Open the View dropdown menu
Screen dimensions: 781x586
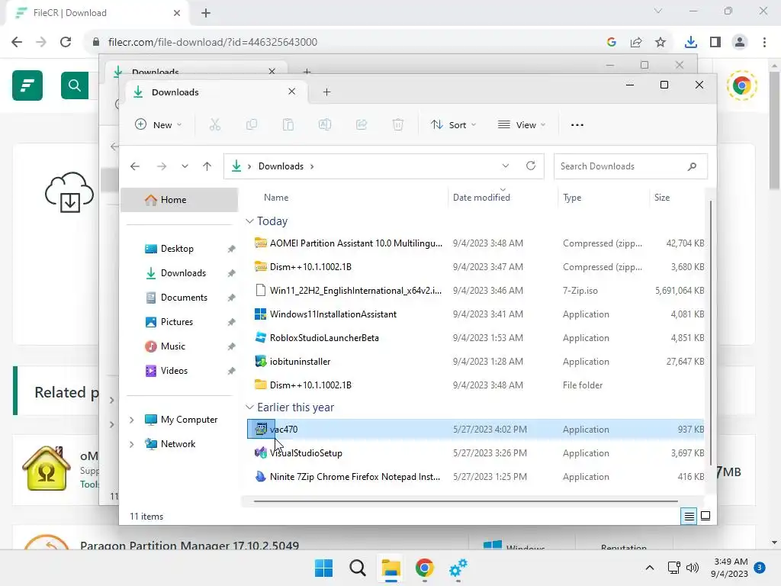(522, 124)
